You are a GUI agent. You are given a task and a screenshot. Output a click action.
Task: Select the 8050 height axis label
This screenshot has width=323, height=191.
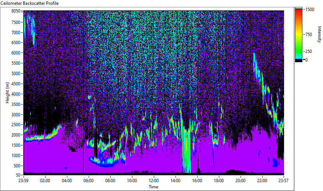coord(16,11)
